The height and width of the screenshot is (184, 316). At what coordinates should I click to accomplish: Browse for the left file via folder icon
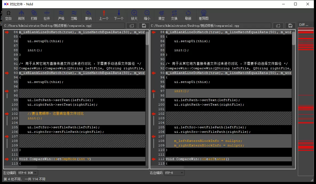click(132, 25)
